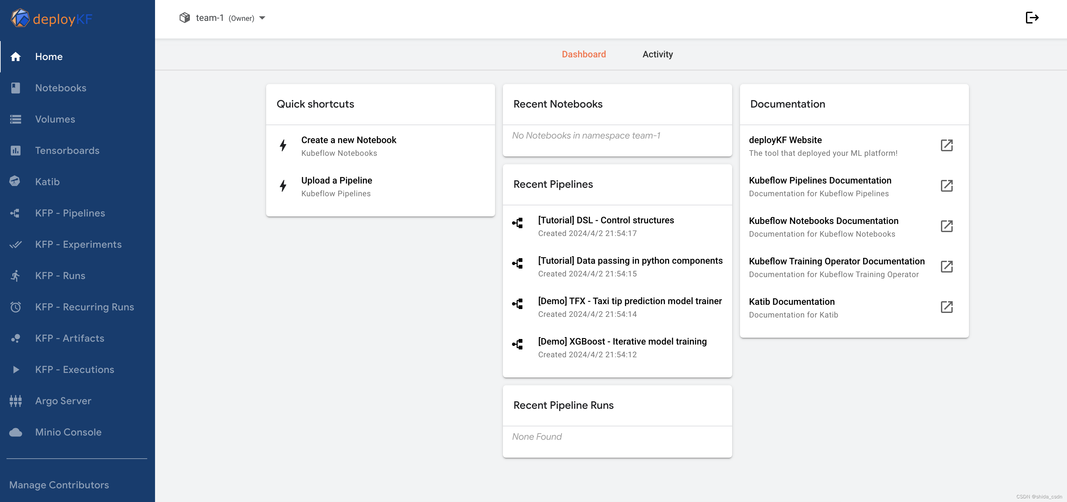
Task: Click pipeline icon beside XGBoost Iterative model training
Action: coord(517,344)
